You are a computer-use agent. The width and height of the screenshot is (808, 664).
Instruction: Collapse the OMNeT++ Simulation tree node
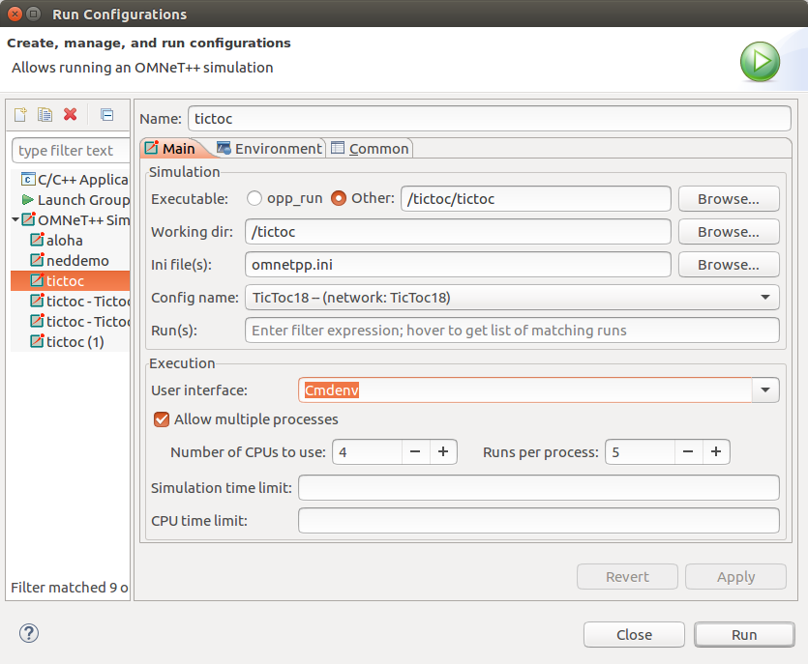tap(15, 219)
